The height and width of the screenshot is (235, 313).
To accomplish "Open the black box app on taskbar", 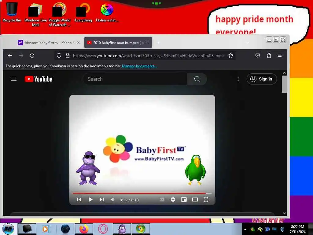I will (x=27, y=229).
